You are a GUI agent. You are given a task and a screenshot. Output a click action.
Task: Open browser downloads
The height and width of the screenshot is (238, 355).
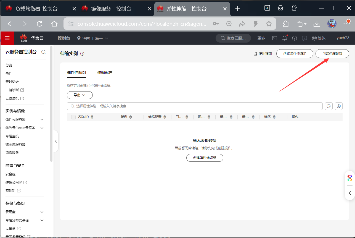[317, 24]
